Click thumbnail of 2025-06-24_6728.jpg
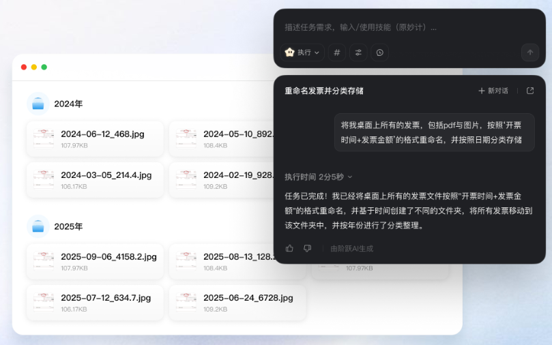This screenshot has width=552, height=345. point(186,303)
